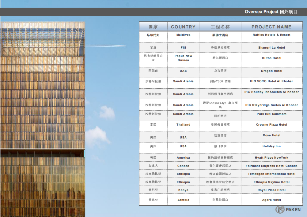Click the golden skyscraper building image
This screenshot has height=217, width=307.
[x=43, y=119]
